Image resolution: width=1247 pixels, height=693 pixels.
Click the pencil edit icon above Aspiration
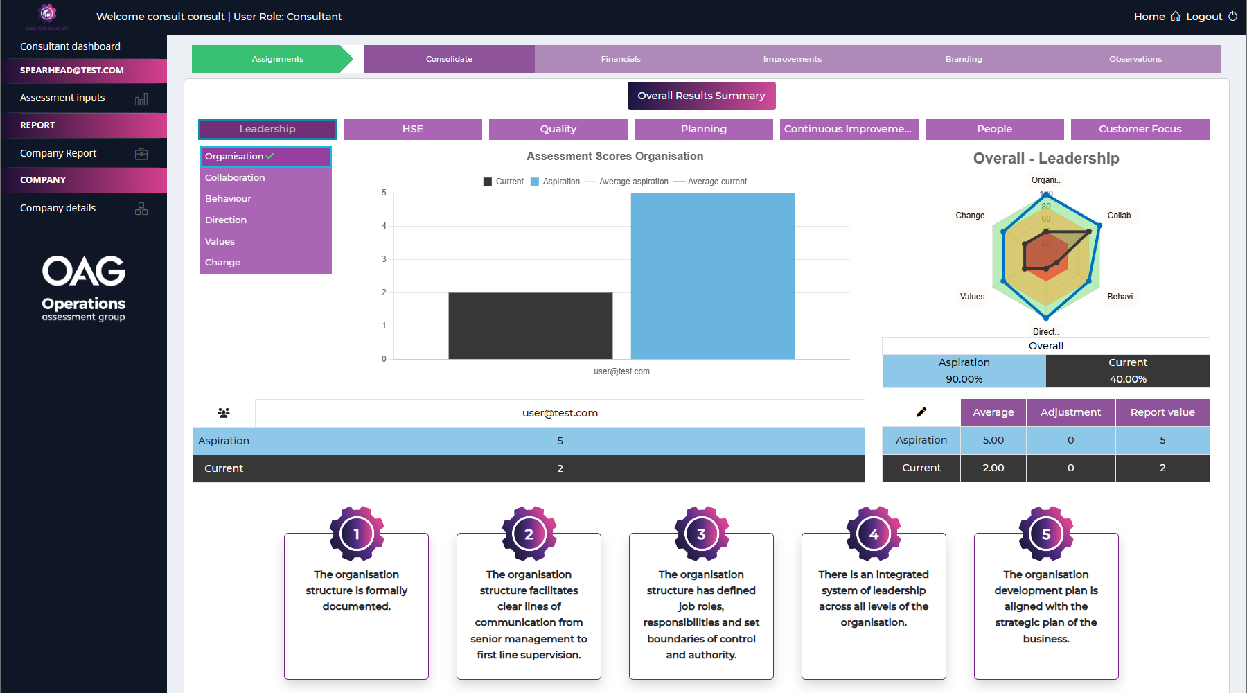921,412
